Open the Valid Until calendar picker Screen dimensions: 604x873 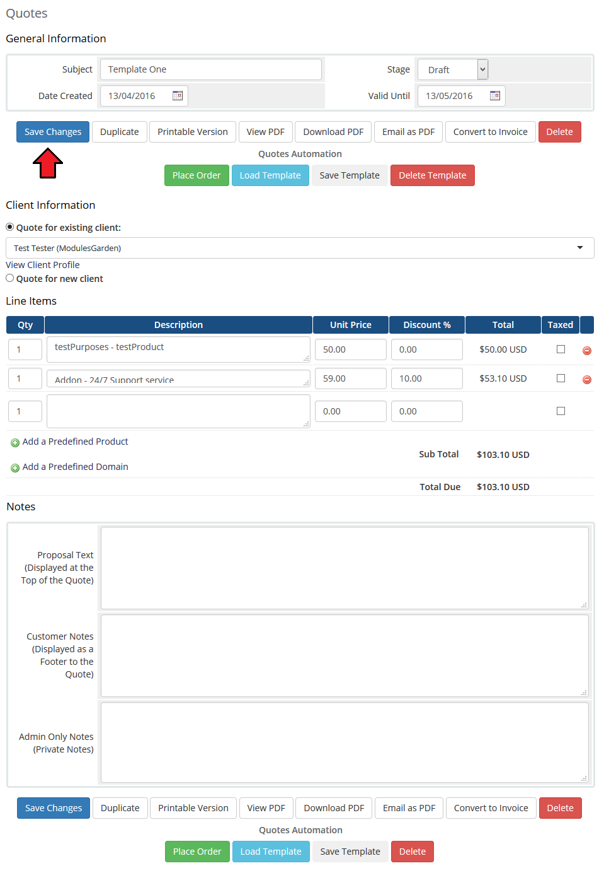pyautogui.click(x=495, y=96)
